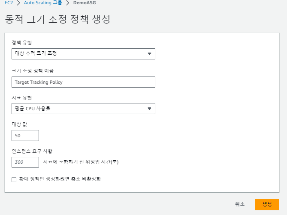Go to the EC2 breadcrumb link
The width and height of the screenshot is (287, 215).
coord(9,3)
